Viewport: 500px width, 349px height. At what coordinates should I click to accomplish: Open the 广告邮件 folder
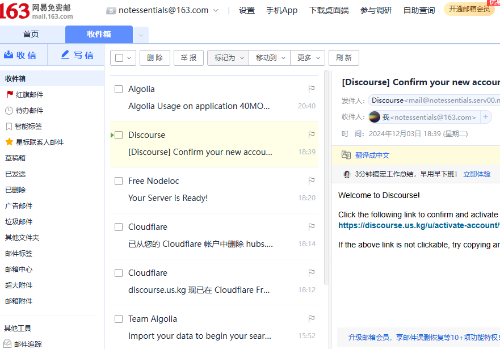pyautogui.click(x=19, y=206)
